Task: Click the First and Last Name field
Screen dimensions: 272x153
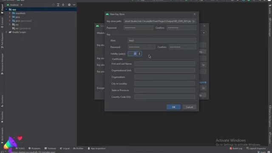Action: [x=164, y=64]
